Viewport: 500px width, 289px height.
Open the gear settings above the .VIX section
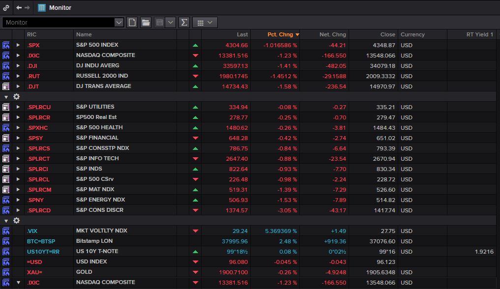tap(16, 220)
